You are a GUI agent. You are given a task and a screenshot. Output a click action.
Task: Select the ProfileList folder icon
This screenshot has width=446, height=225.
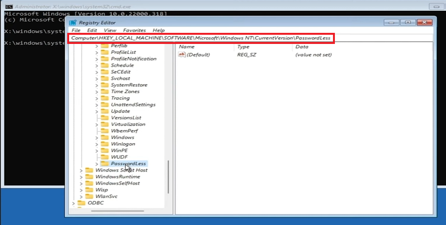[x=105, y=52]
